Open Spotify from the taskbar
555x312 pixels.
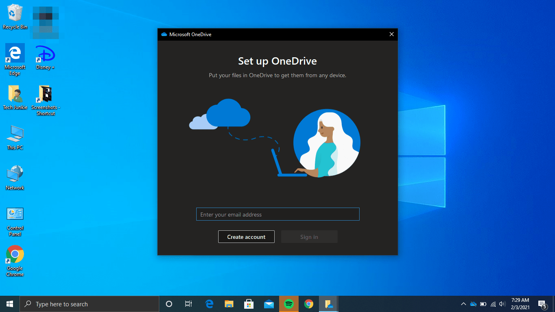pyautogui.click(x=289, y=304)
